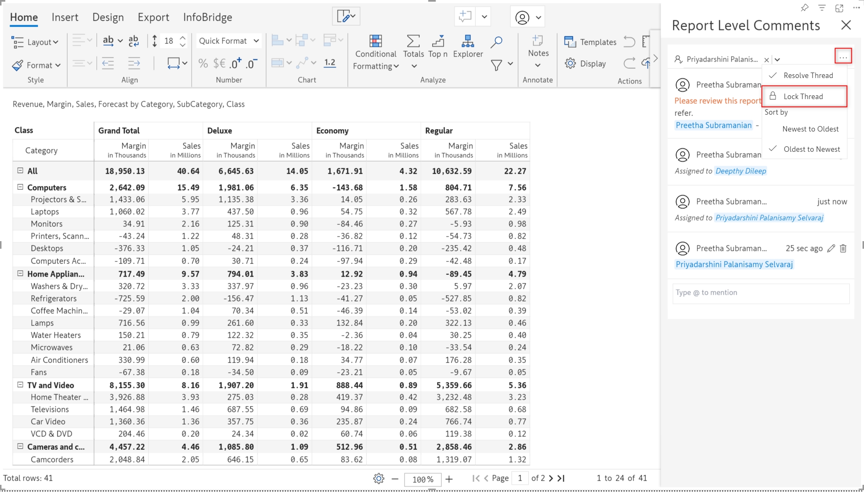Click the Type @ to mention field
Viewport: 864px width, 492px height.
760,293
